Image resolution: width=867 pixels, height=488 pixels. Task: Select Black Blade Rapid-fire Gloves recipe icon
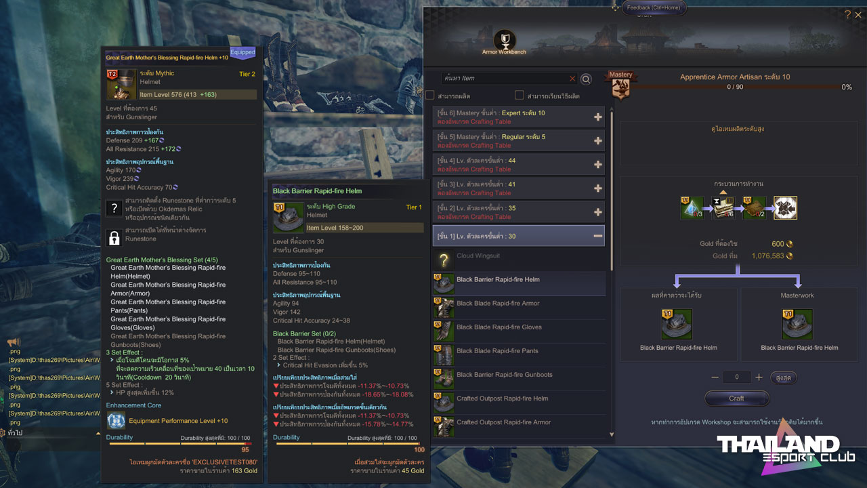tap(444, 331)
